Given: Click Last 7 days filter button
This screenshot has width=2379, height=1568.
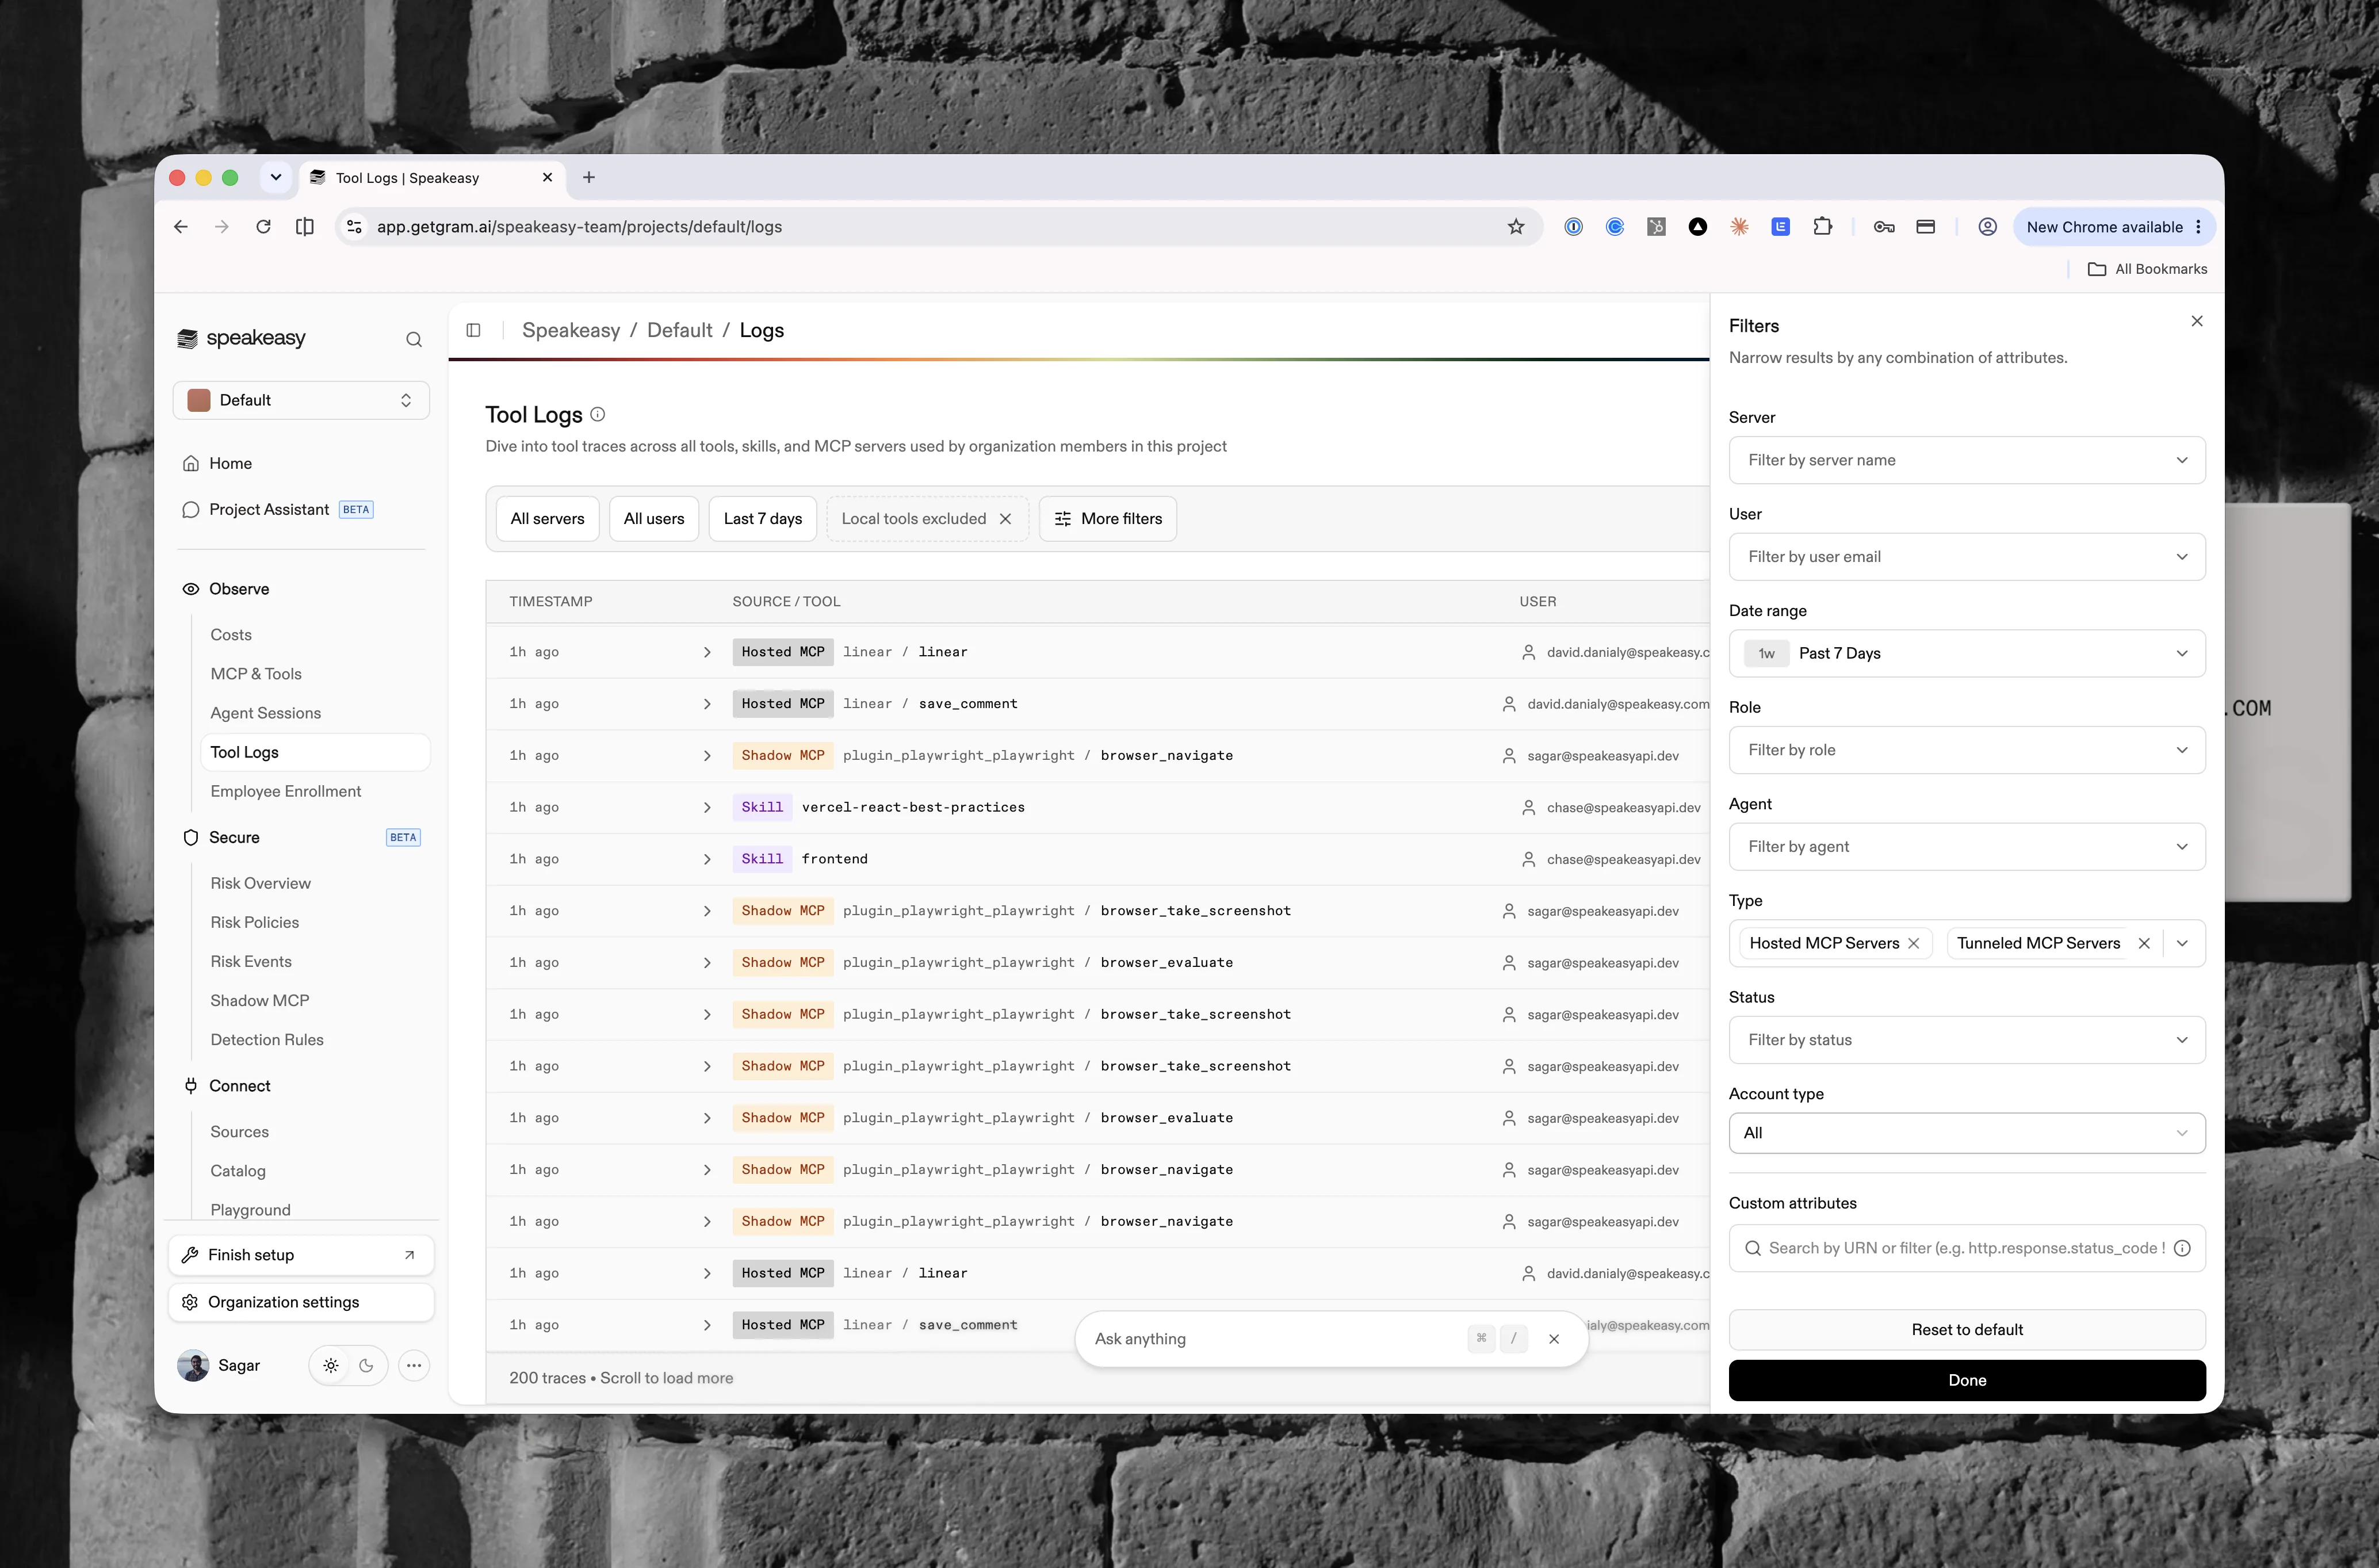Looking at the screenshot, I should (x=763, y=519).
